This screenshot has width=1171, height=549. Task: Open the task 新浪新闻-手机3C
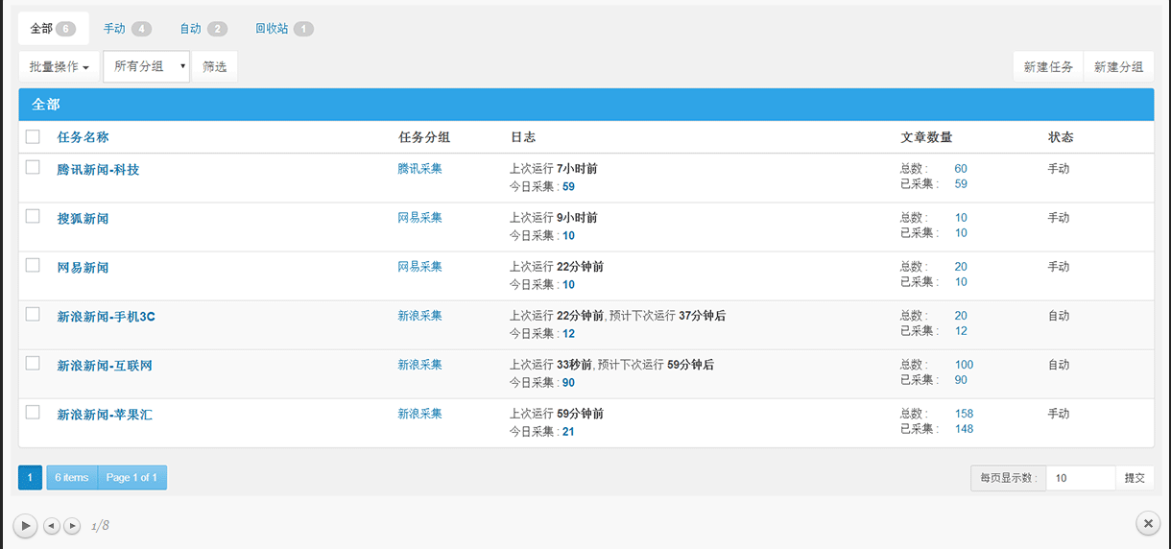point(106,317)
